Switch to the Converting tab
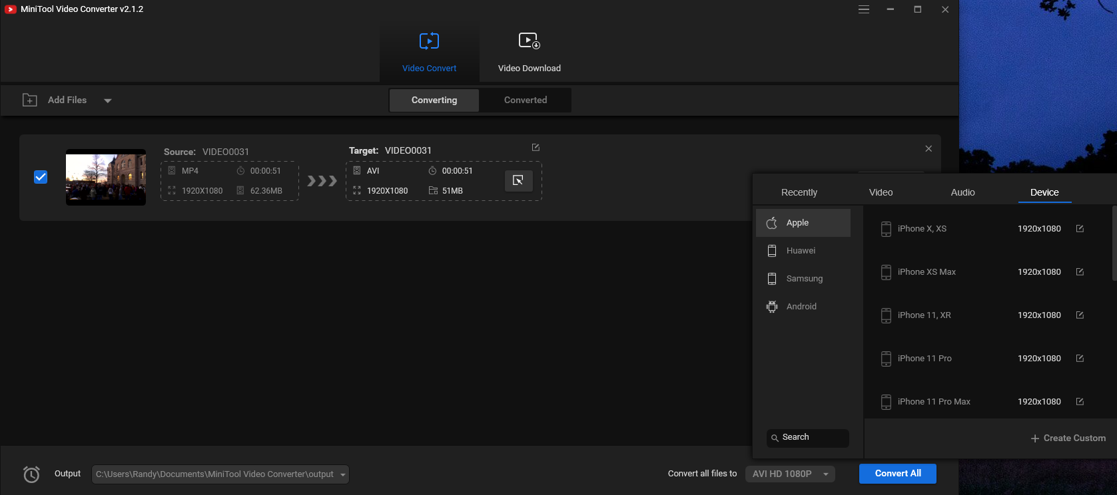Image resolution: width=1117 pixels, height=495 pixels. pos(434,100)
